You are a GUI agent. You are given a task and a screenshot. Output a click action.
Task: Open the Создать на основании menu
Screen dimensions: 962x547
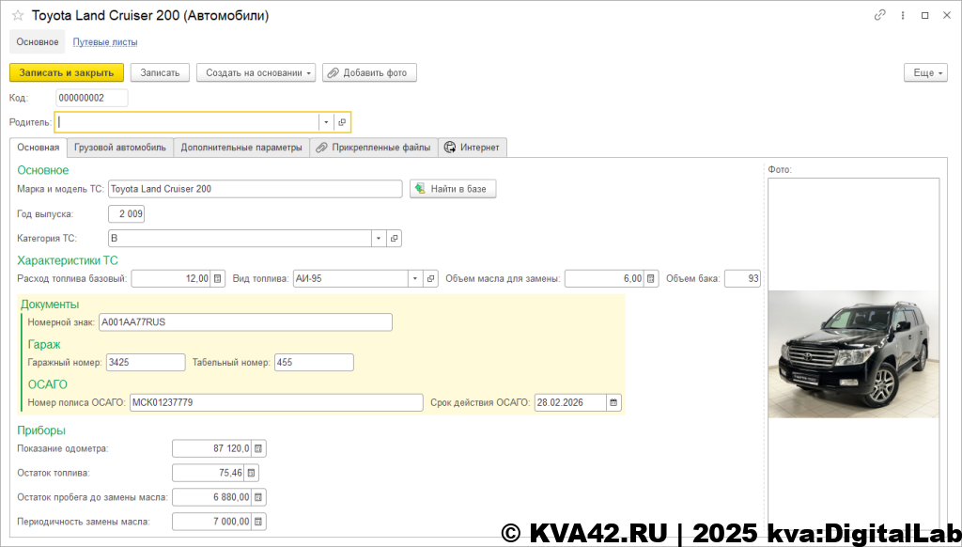click(x=256, y=72)
